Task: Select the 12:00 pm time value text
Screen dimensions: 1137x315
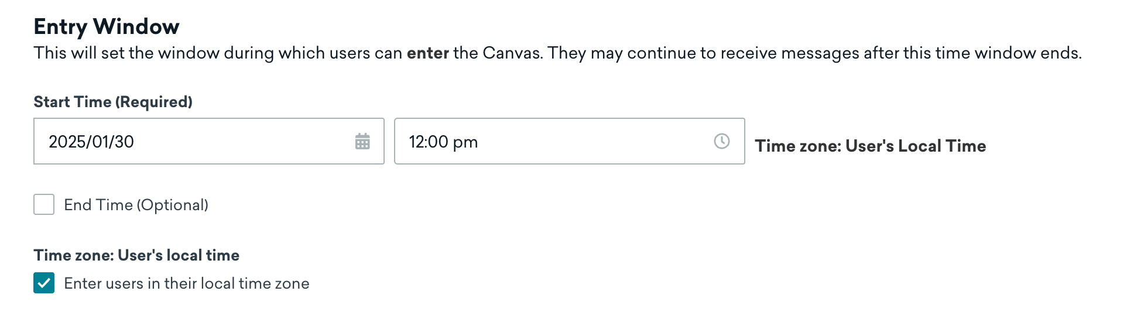Action: click(443, 142)
